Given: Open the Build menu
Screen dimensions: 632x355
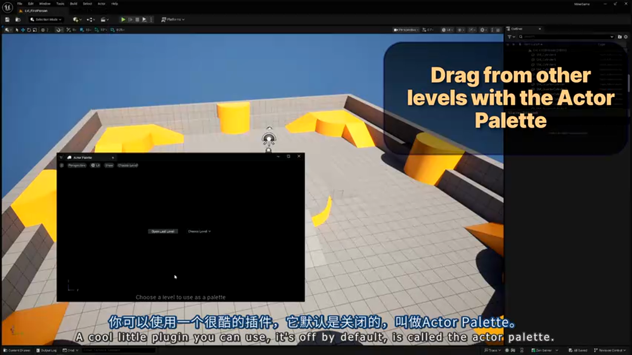Looking at the screenshot, I should point(73,3).
